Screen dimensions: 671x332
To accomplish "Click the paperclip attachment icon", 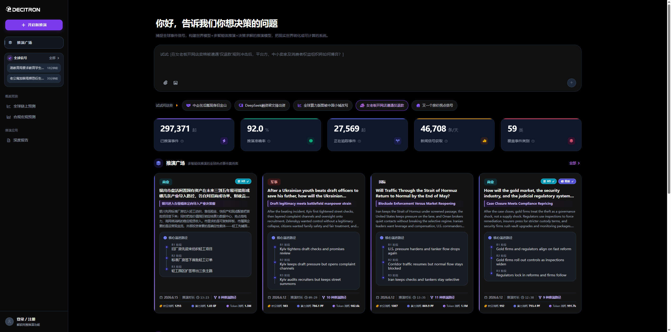I will (165, 83).
